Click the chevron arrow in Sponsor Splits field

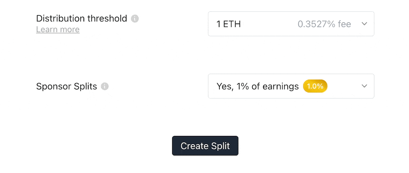[x=364, y=86]
